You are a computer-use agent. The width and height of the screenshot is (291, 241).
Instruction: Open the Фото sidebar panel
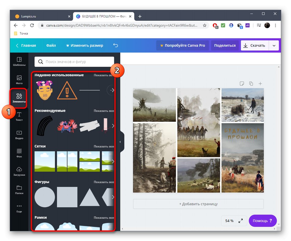pyautogui.click(x=19, y=80)
